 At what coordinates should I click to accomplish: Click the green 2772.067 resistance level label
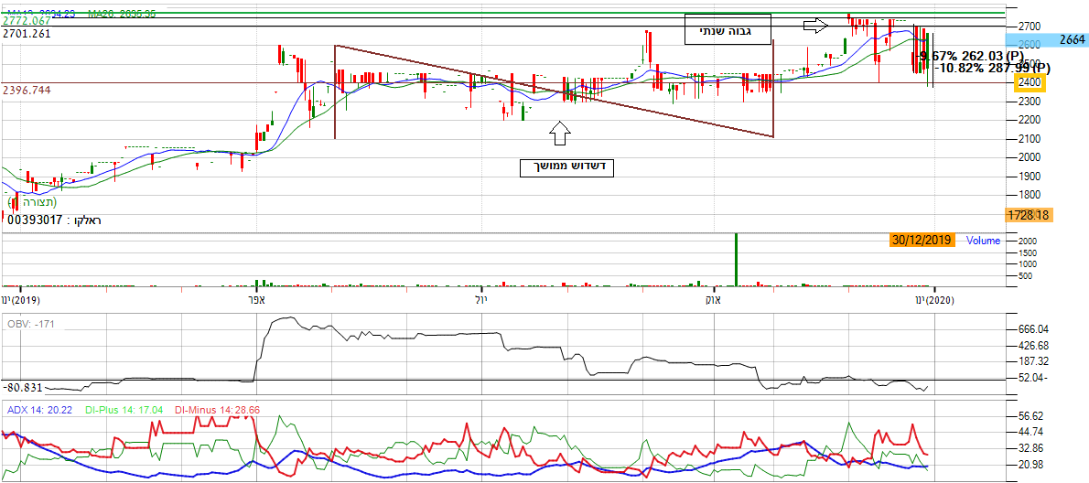[x=27, y=20]
